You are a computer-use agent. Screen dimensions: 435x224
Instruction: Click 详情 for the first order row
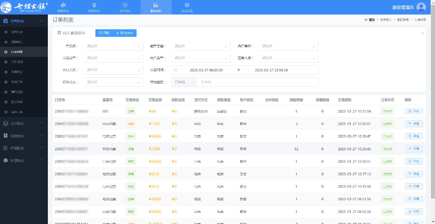click(414, 111)
